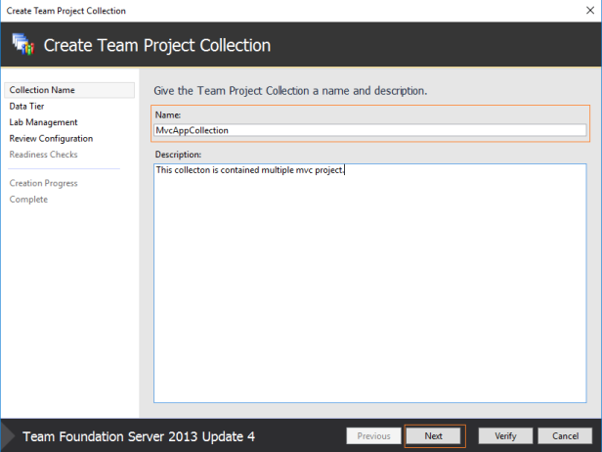602x452 pixels.
Task: Click inside the Description text area
Action: point(370,284)
